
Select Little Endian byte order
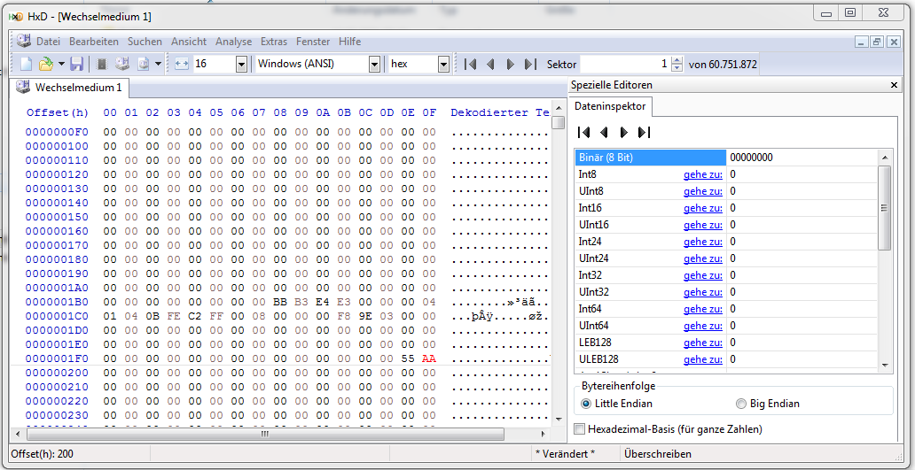(x=617, y=404)
